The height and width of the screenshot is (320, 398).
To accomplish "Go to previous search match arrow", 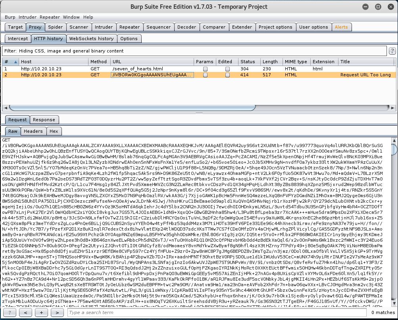I will tap(25, 312).
